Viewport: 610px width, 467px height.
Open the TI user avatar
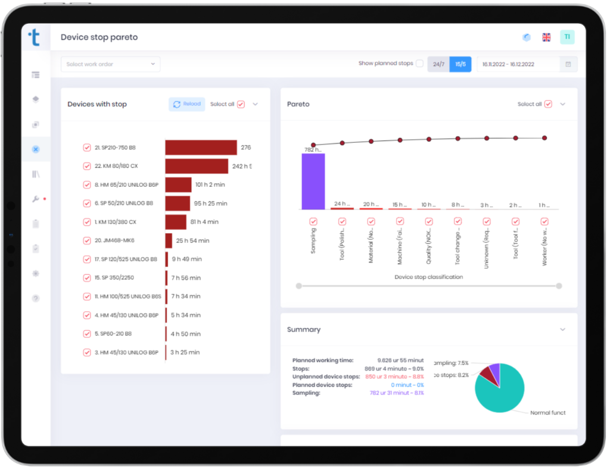pos(567,37)
